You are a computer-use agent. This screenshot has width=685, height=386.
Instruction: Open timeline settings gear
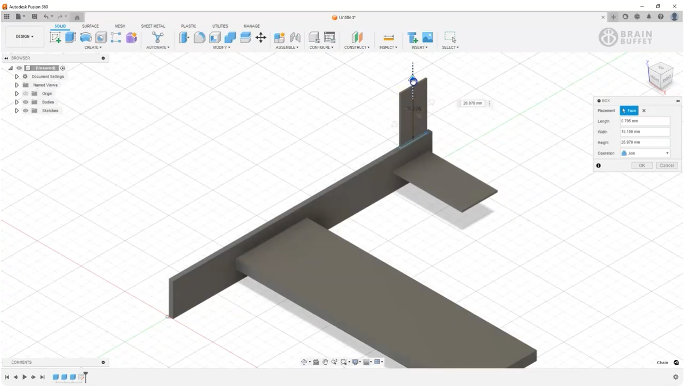(x=676, y=377)
